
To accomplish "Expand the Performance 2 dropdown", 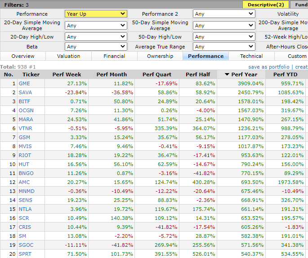I will coord(224,14).
